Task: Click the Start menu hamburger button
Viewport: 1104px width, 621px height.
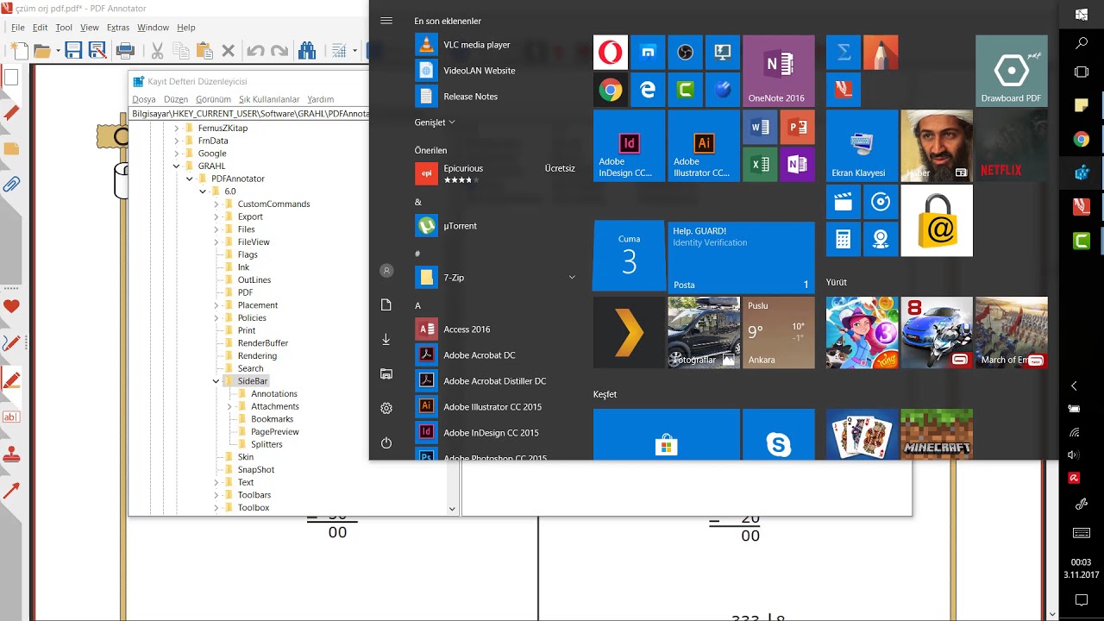Action: pos(386,20)
